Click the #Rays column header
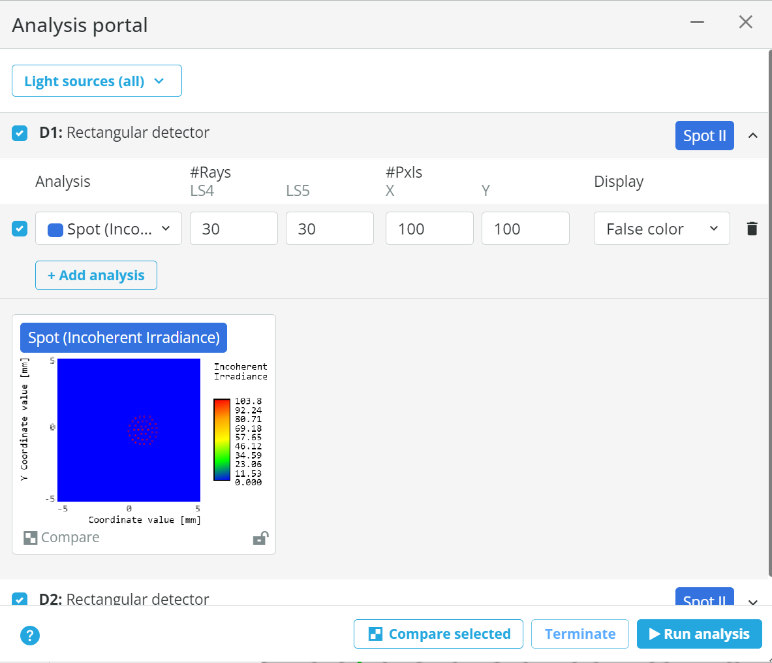The width and height of the screenshot is (772, 663). click(210, 172)
